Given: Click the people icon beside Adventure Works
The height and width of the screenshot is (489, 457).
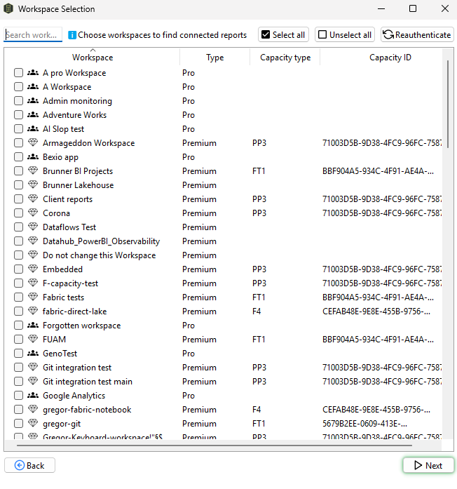Looking at the screenshot, I should pos(33,115).
